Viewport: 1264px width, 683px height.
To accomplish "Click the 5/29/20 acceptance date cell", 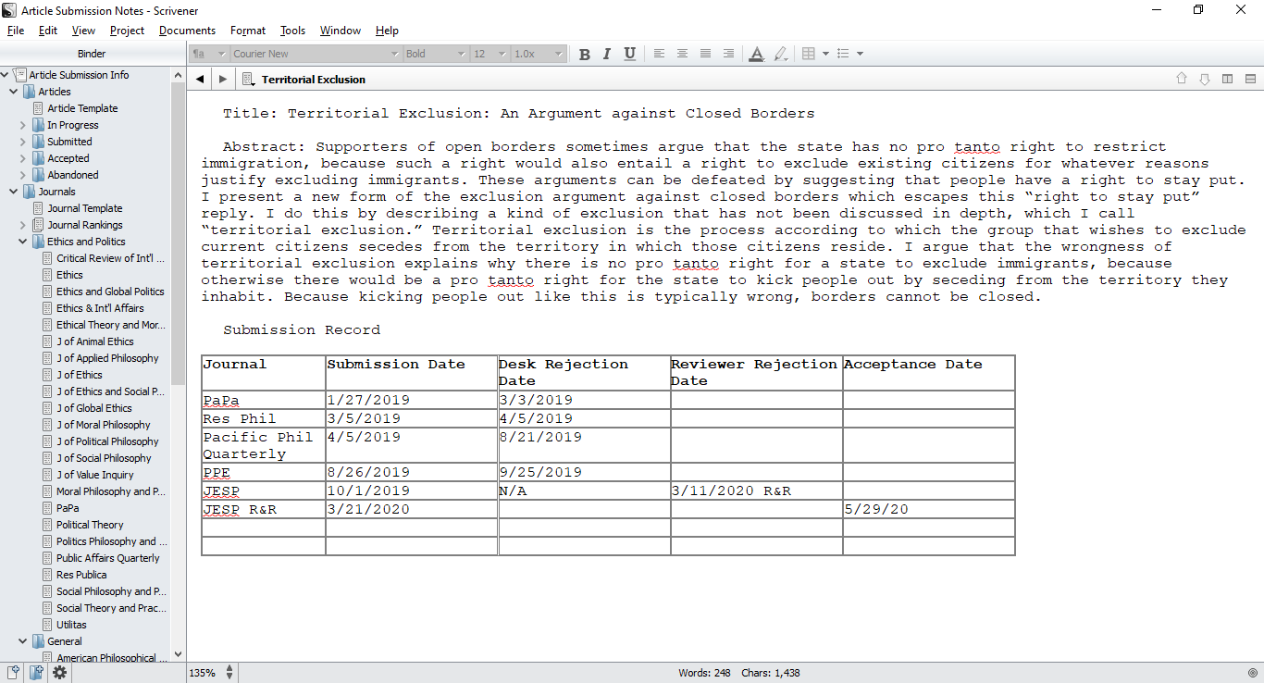I will [x=928, y=509].
